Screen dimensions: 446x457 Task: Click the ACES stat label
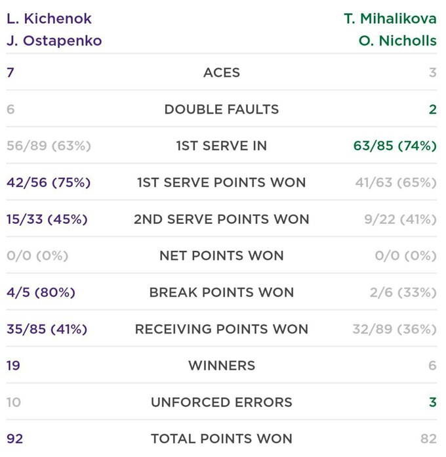[222, 73]
